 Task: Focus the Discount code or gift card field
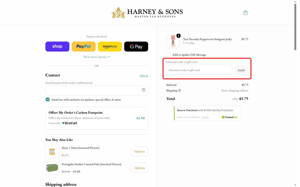pyautogui.click(x=199, y=70)
